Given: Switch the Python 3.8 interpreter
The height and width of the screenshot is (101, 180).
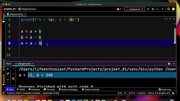Looking at the screenshot, I should point(159,93).
